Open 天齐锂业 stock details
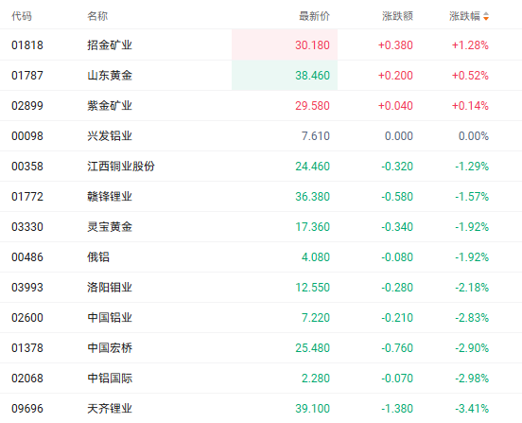Viewport: 522px width, 423px height. pos(110,409)
